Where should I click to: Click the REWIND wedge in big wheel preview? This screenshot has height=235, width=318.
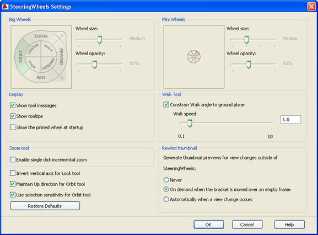click(x=61, y=56)
